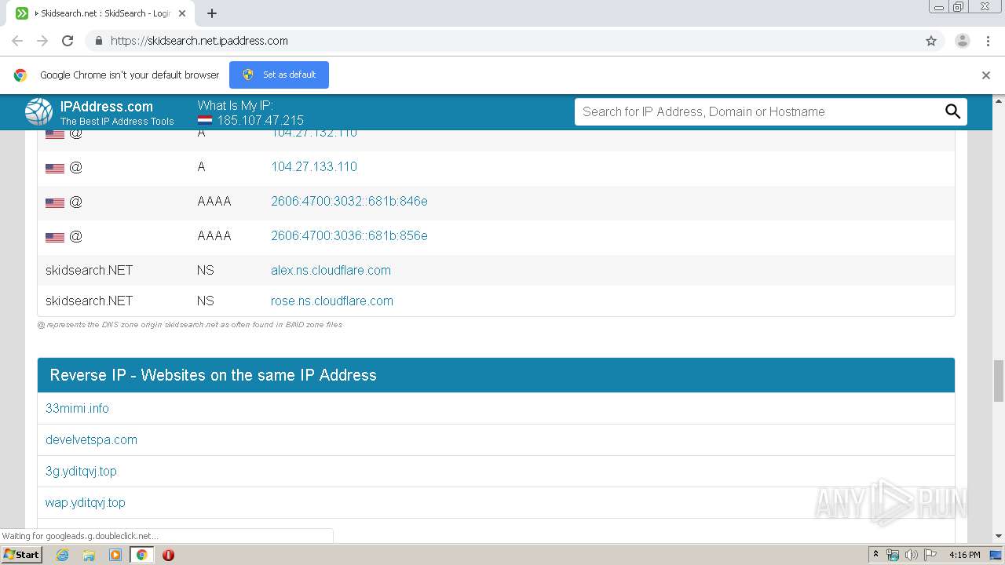
Task: Launch Internet Explorer from the taskbar
Action: (x=62, y=555)
